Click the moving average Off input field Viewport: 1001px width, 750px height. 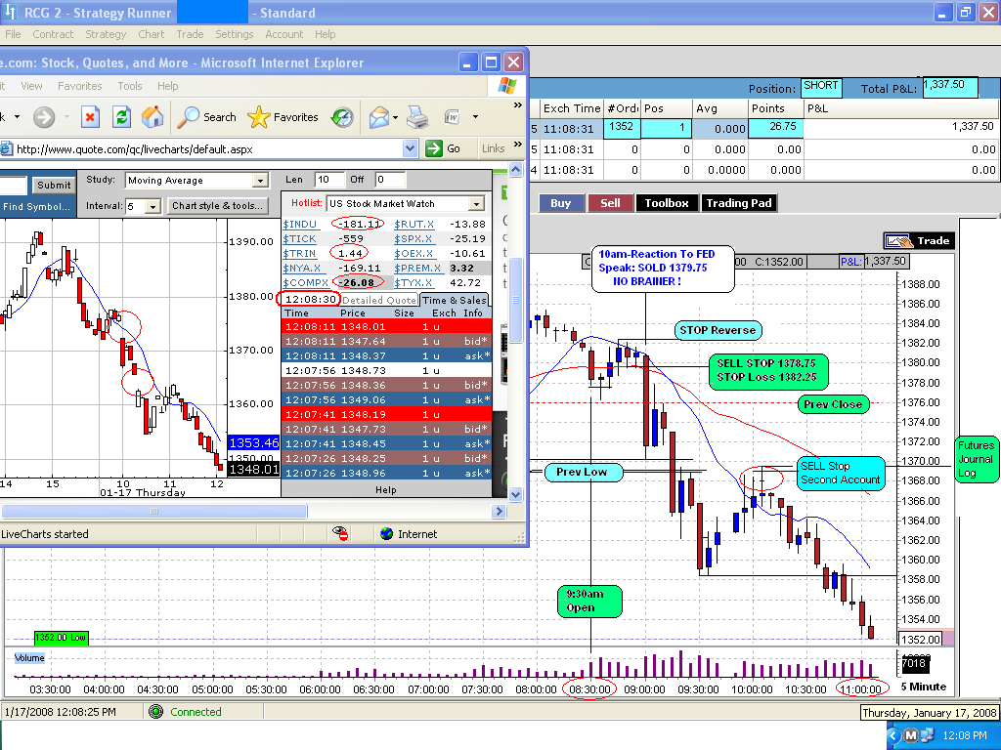point(390,180)
